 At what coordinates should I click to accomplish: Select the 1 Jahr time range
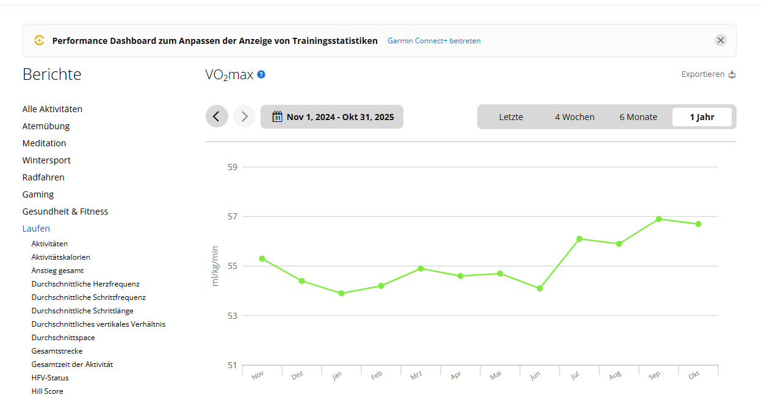click(702, 117)
